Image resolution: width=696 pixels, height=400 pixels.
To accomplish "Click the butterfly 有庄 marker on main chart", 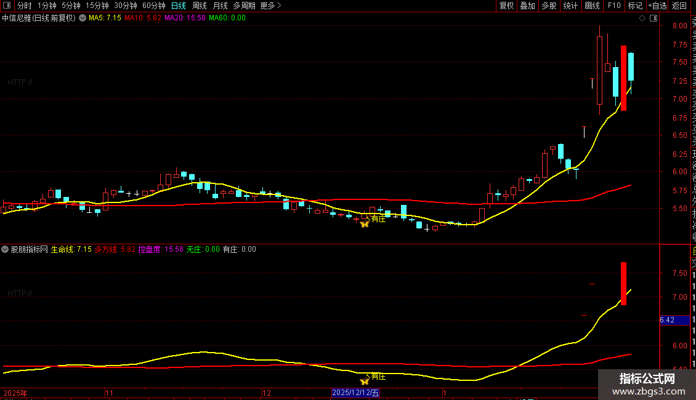I will 365,224.
